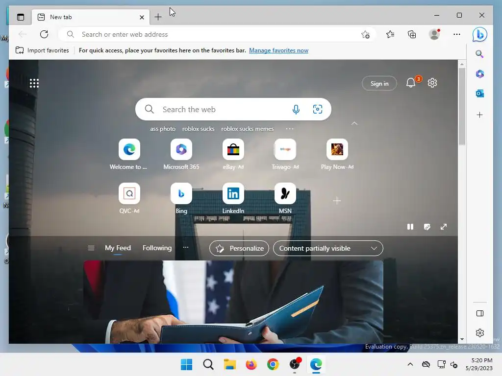Screen dimensions: 502x376
Task: Launch Firefox from taskbar
Action: coord(251,364)
